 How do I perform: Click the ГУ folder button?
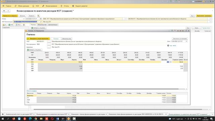pyautogui.click(x=4, y=25)
